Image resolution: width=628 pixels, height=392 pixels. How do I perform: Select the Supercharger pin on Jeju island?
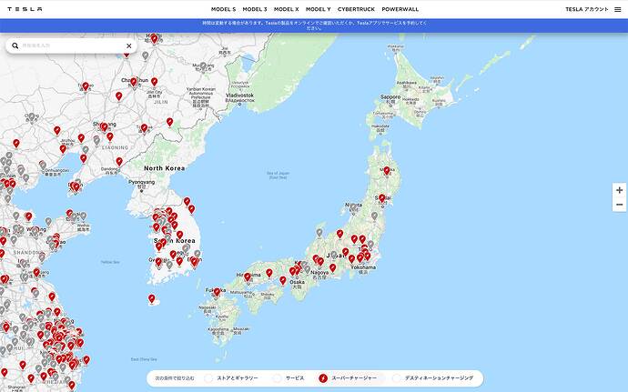pos(151,298)
